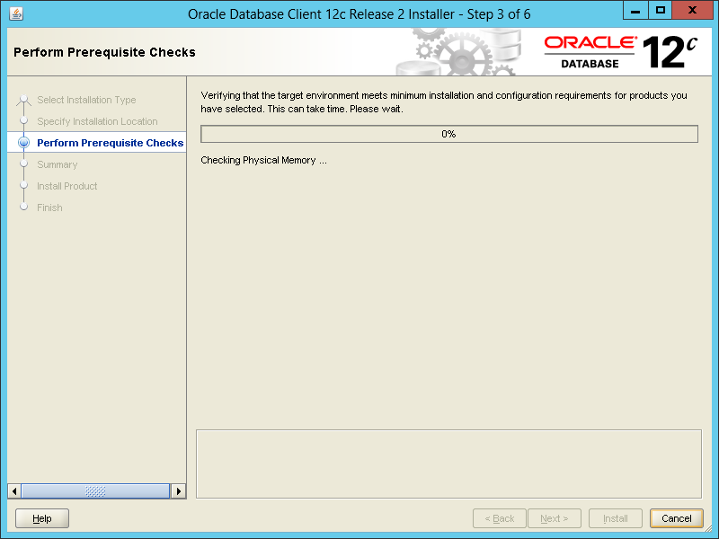Click the empty details text area
Viewport: 719px width, 539px height.
point(448,464)
